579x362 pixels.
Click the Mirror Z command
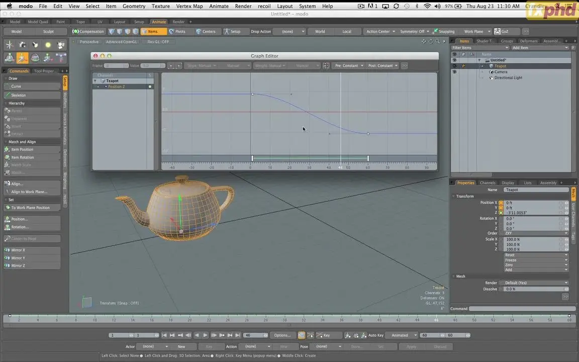coord(32,265)
